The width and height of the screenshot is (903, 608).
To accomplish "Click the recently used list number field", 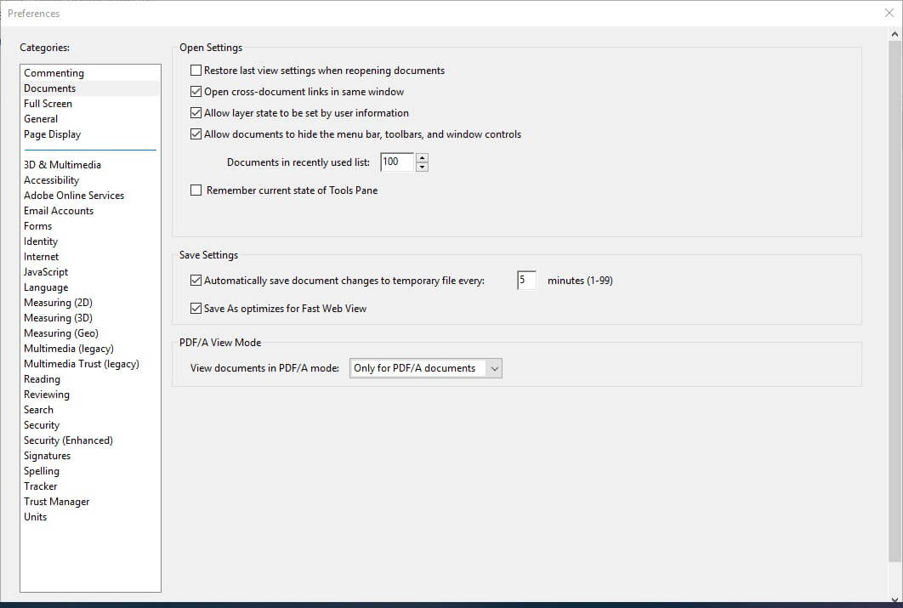I will click(397, 162).
